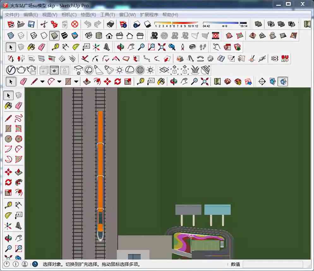
Task: Select the Polygon tool
Action: pos(18,139)
